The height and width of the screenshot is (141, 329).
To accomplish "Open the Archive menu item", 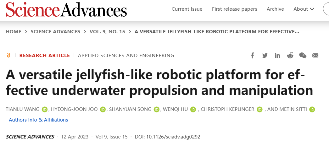I will tap(275, 9).
